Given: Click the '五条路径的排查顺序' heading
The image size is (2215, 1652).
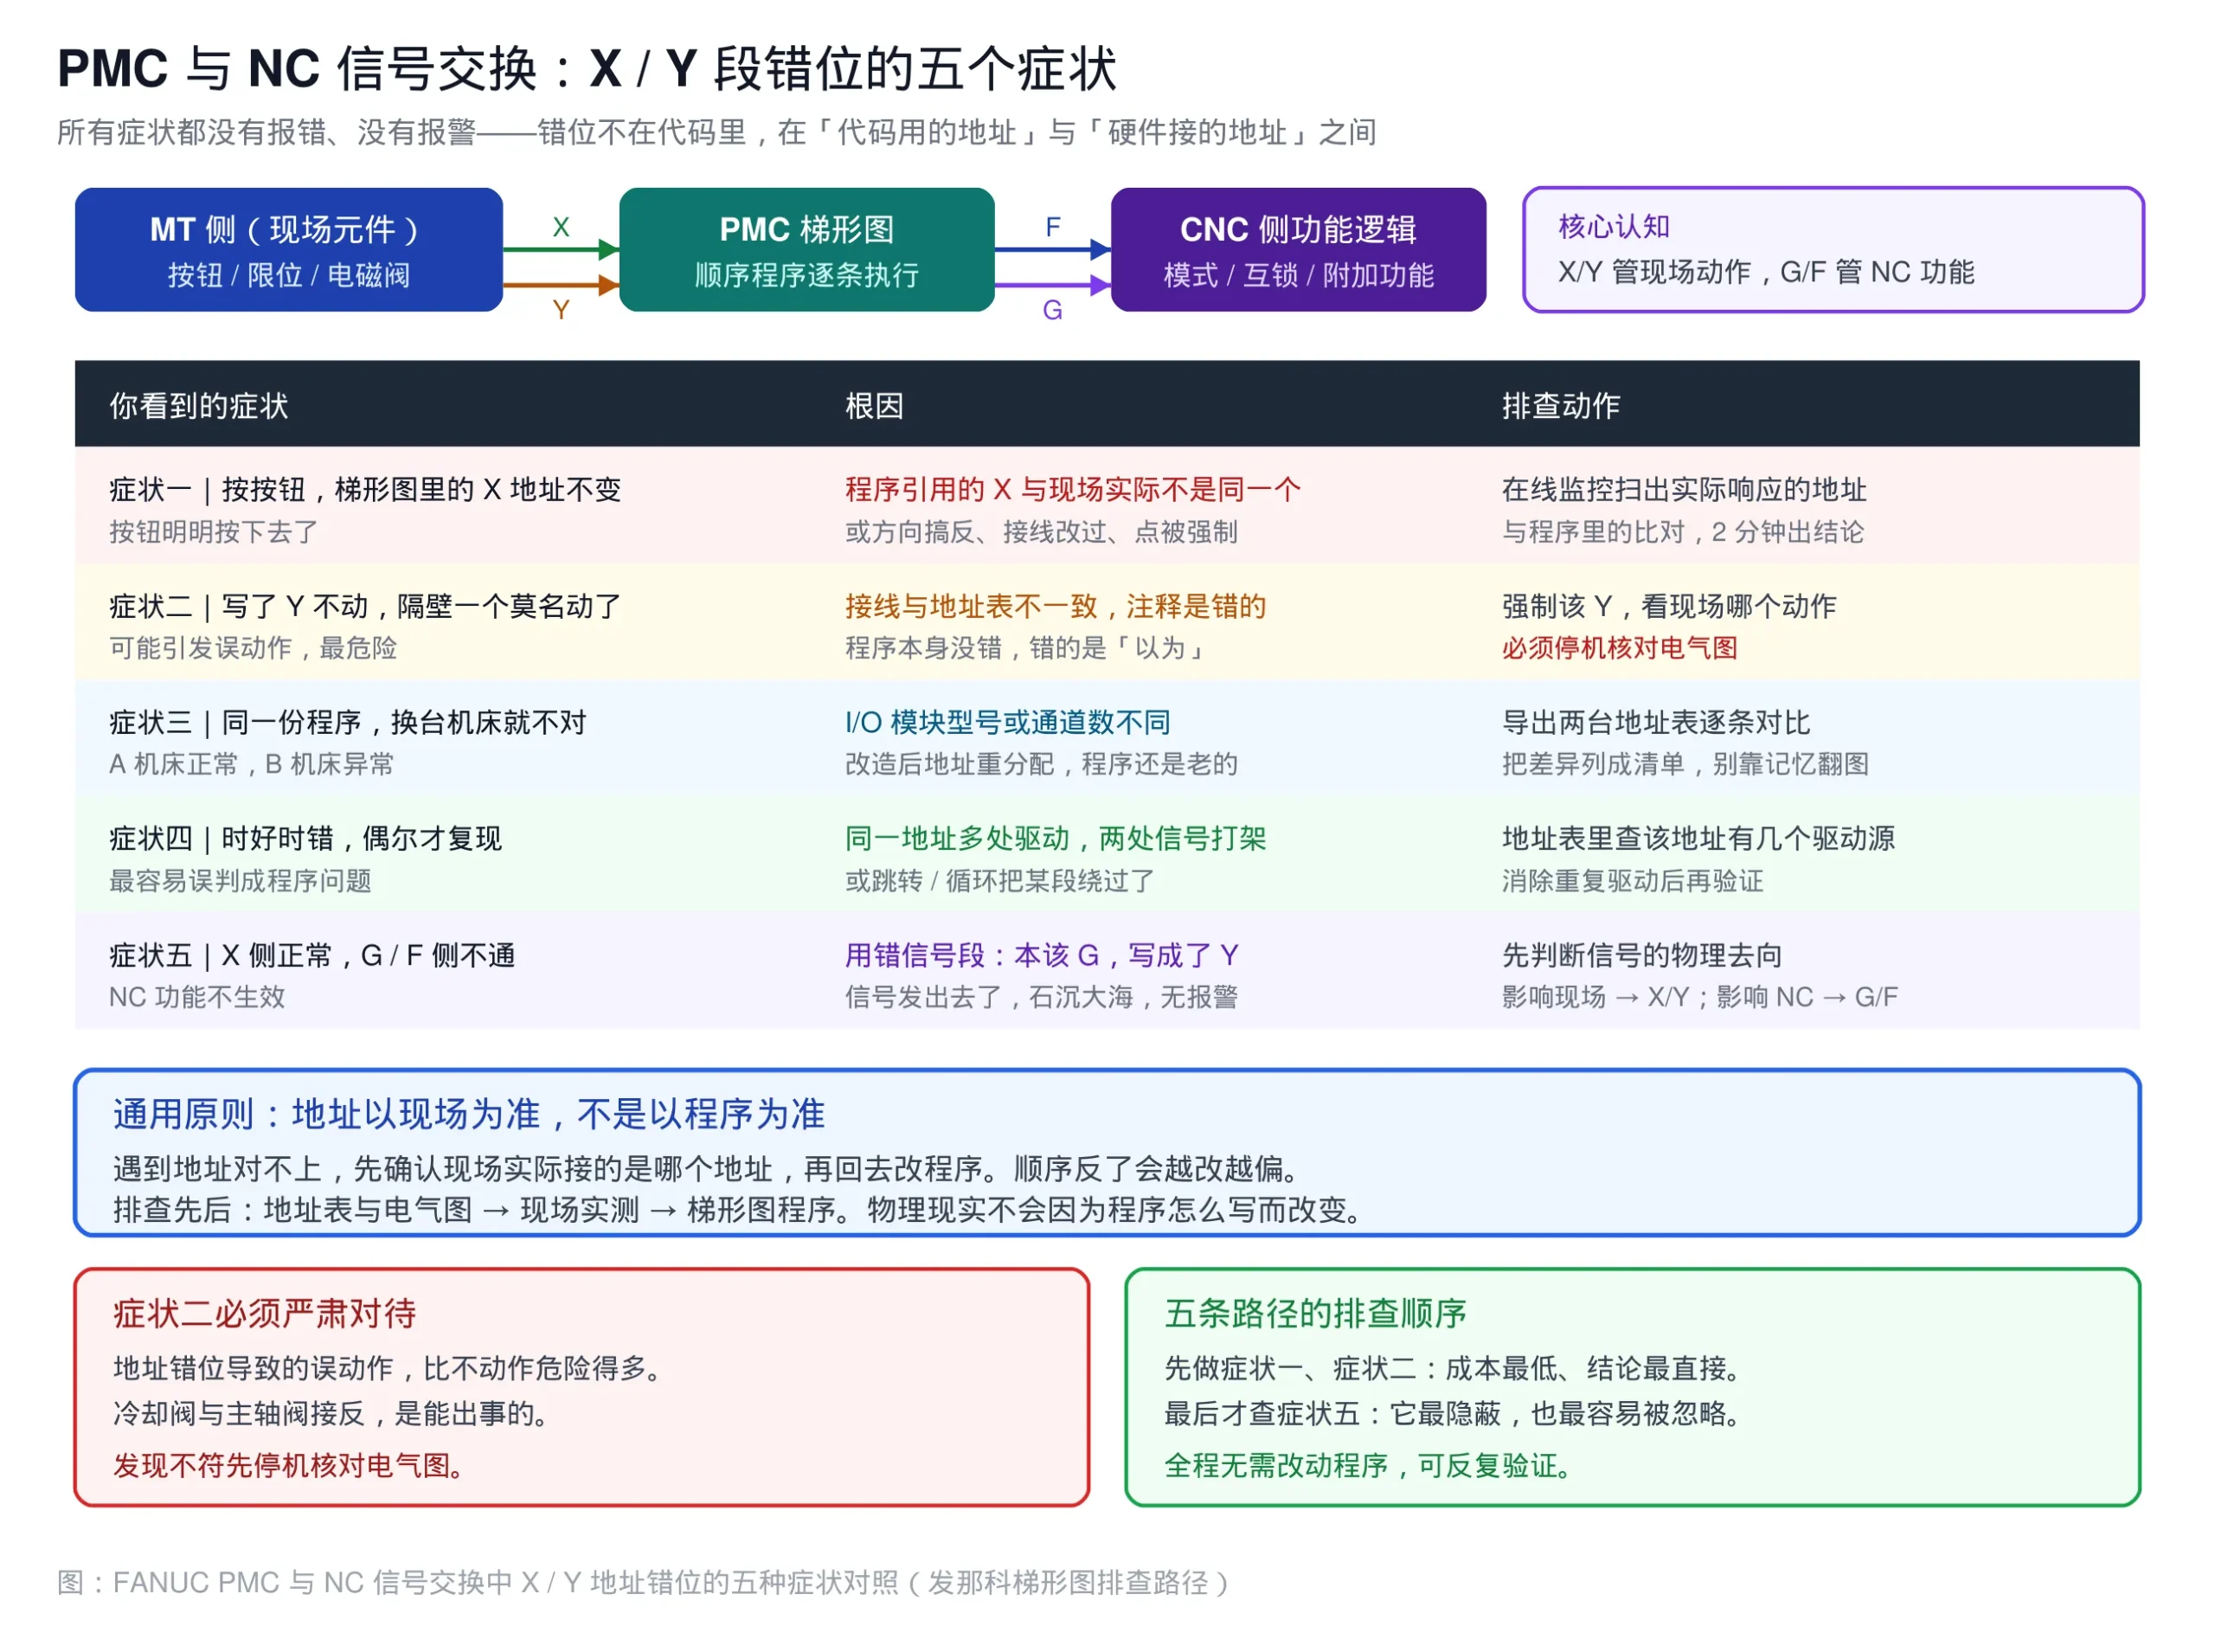Looking at the screenshot, I should [x=1314, y=1313].
